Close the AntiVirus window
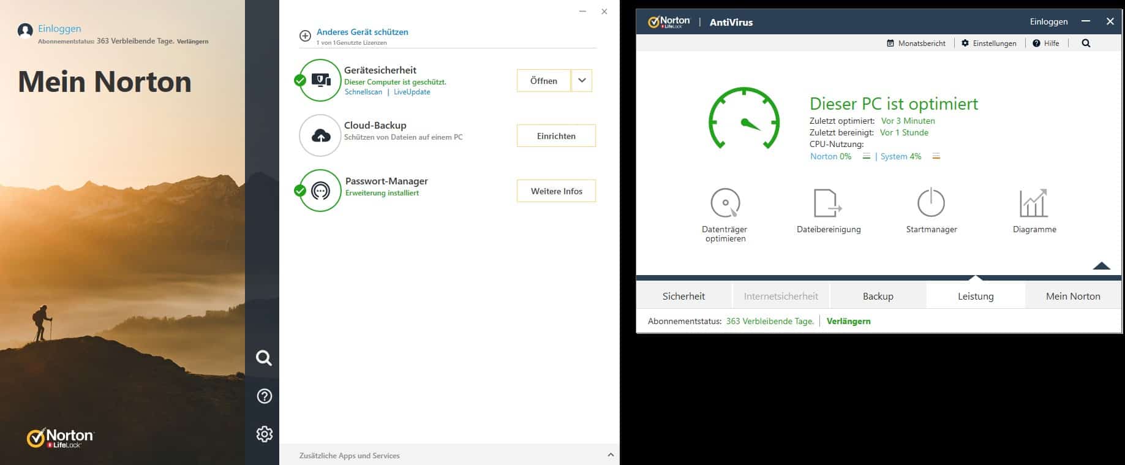This screenshot has height=465, width=1125. click(1110, 21)
